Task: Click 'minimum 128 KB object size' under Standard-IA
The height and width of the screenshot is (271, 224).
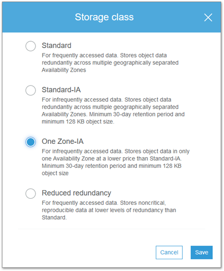Action: tap(77, 122)
